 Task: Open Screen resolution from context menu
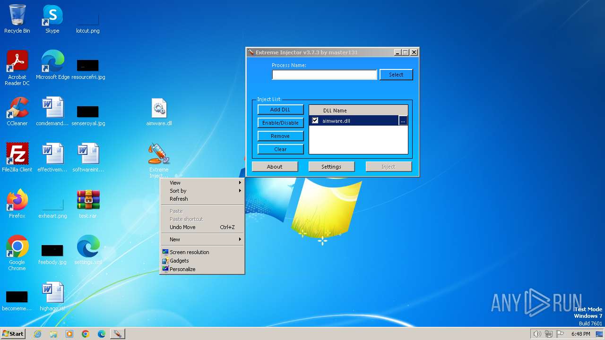[202, 252]
